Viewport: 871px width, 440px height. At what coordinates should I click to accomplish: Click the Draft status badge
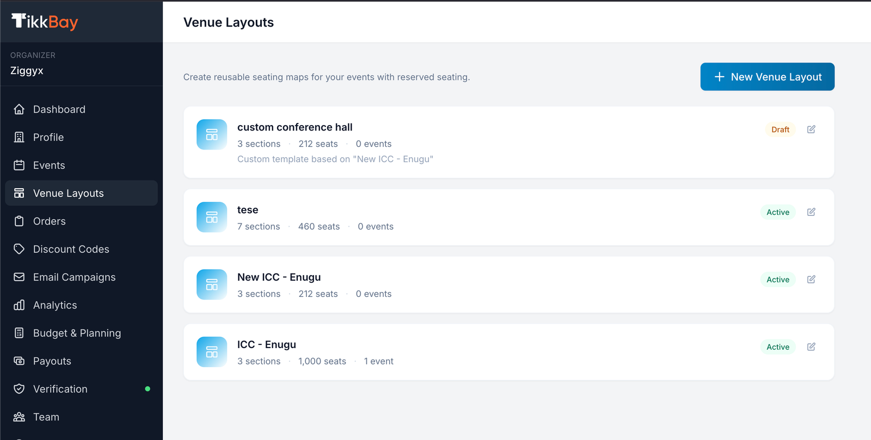(780, 129)
